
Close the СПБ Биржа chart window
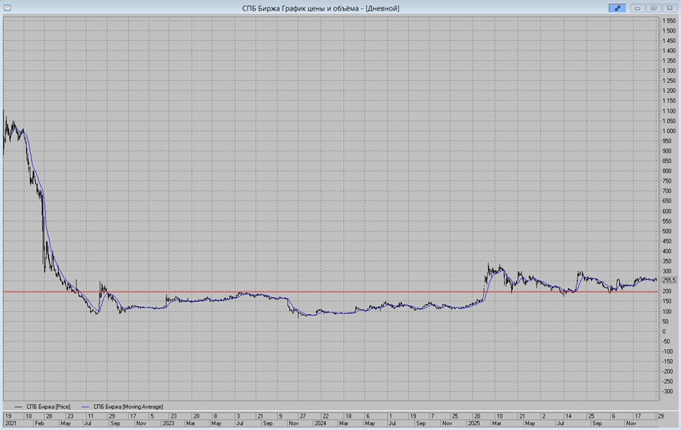click(669, 7)
